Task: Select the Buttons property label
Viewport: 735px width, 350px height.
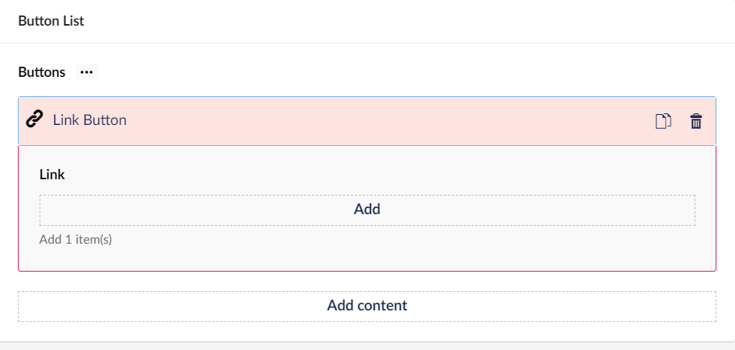Action: [x=42, y=72]
